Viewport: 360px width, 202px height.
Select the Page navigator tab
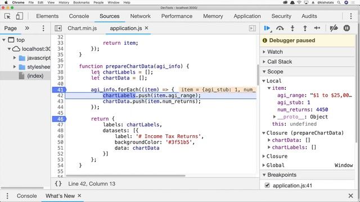[11, 28]
